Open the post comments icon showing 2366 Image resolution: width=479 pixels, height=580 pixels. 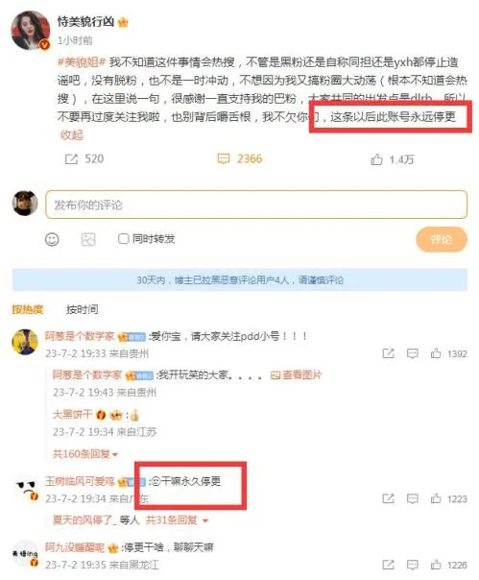[224, 159]
